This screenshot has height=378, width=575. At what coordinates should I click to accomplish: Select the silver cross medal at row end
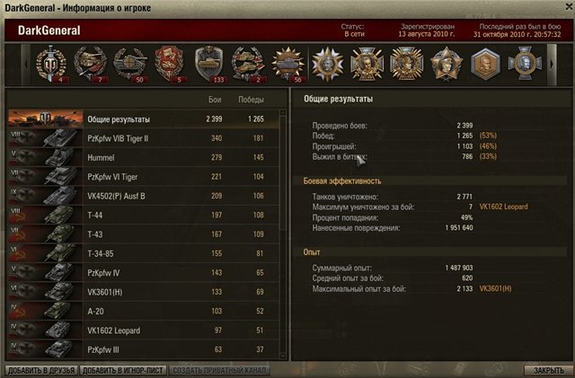(525, 64)
